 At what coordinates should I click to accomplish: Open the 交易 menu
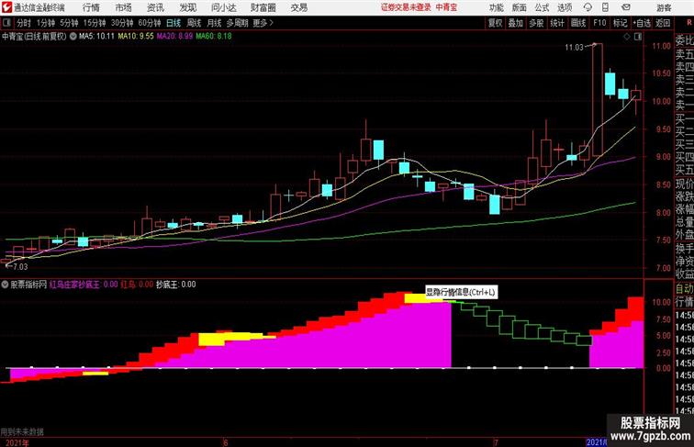298,7
